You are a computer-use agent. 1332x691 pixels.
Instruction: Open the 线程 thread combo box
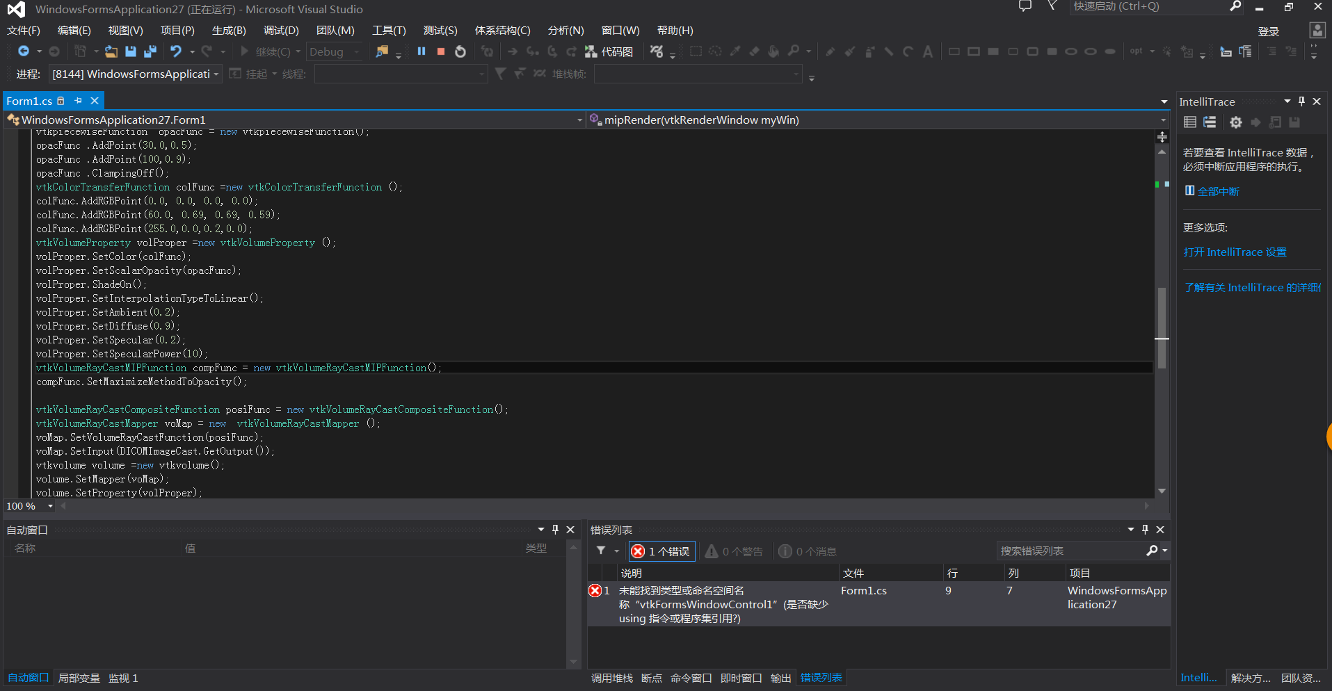click(401, 74)
